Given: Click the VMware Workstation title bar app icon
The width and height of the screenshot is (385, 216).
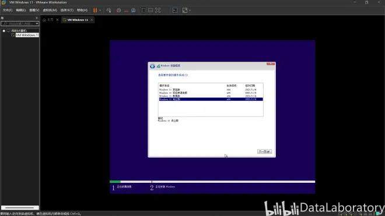Looking at the screenshot, I should [3, 2].
